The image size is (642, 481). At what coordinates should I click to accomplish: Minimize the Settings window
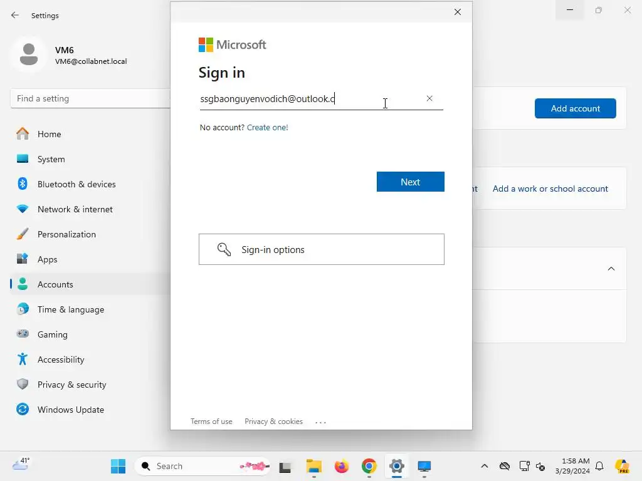tap(569, 10)
